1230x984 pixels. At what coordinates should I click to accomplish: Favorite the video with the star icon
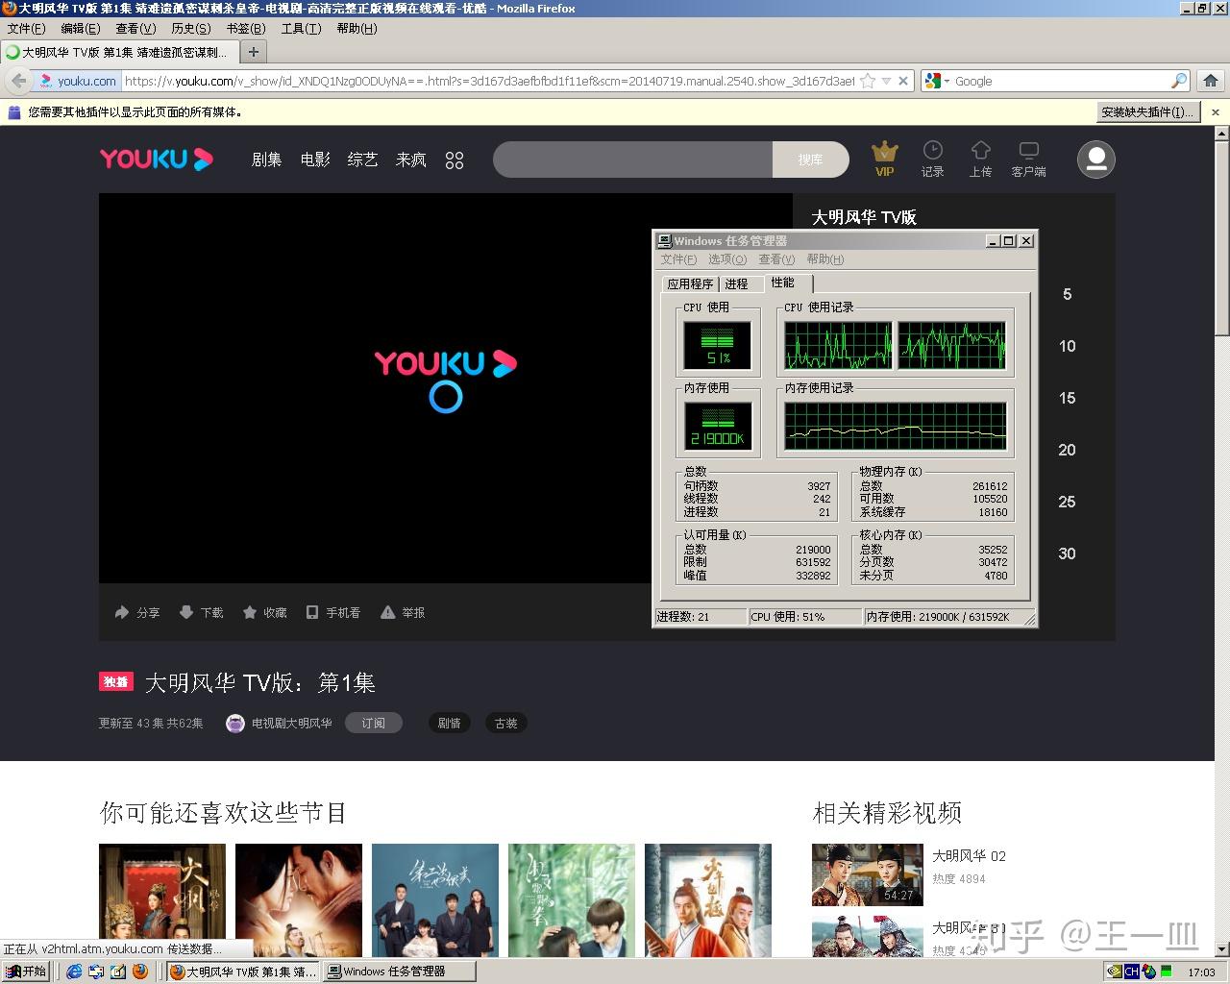pyautogui.click(x=250, y=612)
